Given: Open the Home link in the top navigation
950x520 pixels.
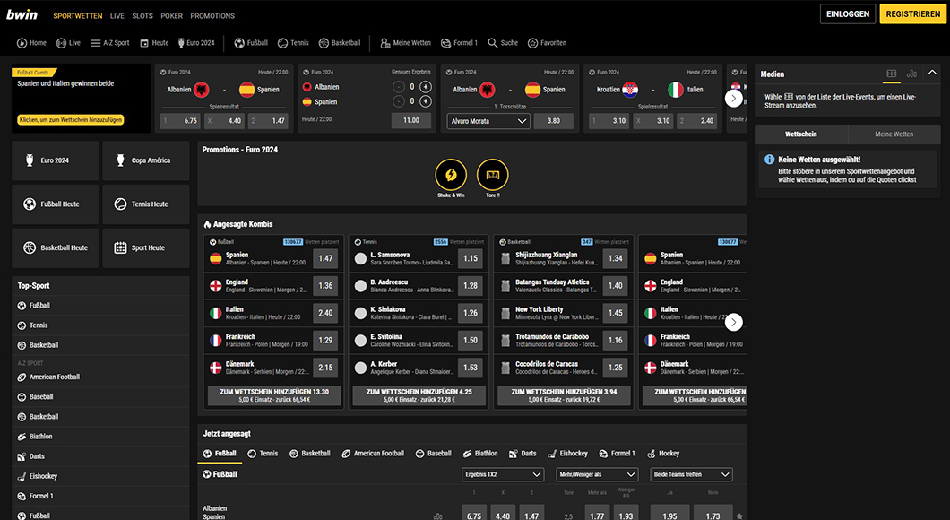Looking at the screenshot, I should [31, 43].
